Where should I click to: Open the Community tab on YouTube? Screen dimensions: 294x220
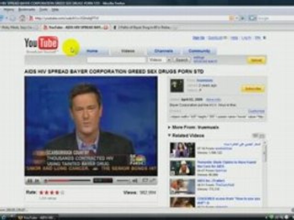tap(199, 51)
